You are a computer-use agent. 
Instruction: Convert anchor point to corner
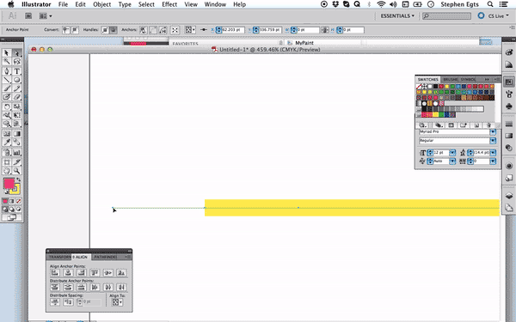(66, 30)
